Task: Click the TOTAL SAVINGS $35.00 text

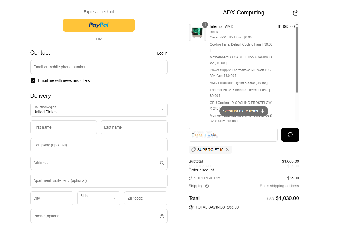Action: [x=217, y=207]
